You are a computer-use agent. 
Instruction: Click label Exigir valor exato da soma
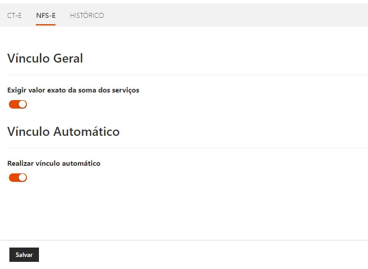tap(73, 90)
